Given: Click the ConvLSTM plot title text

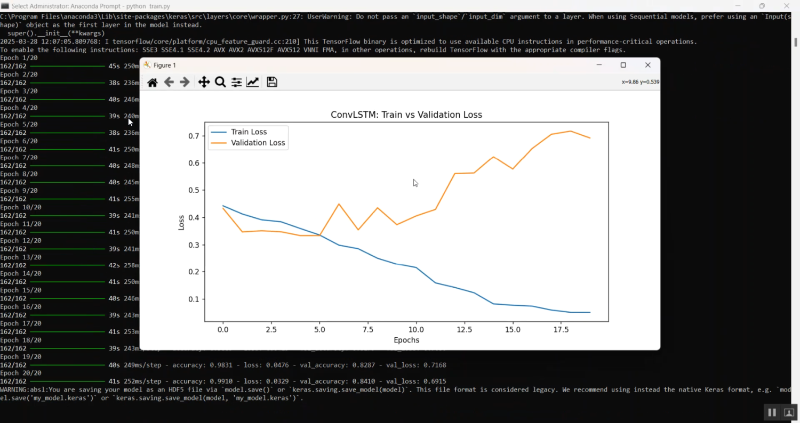Looking at the screenshot, I should point(406,115).
